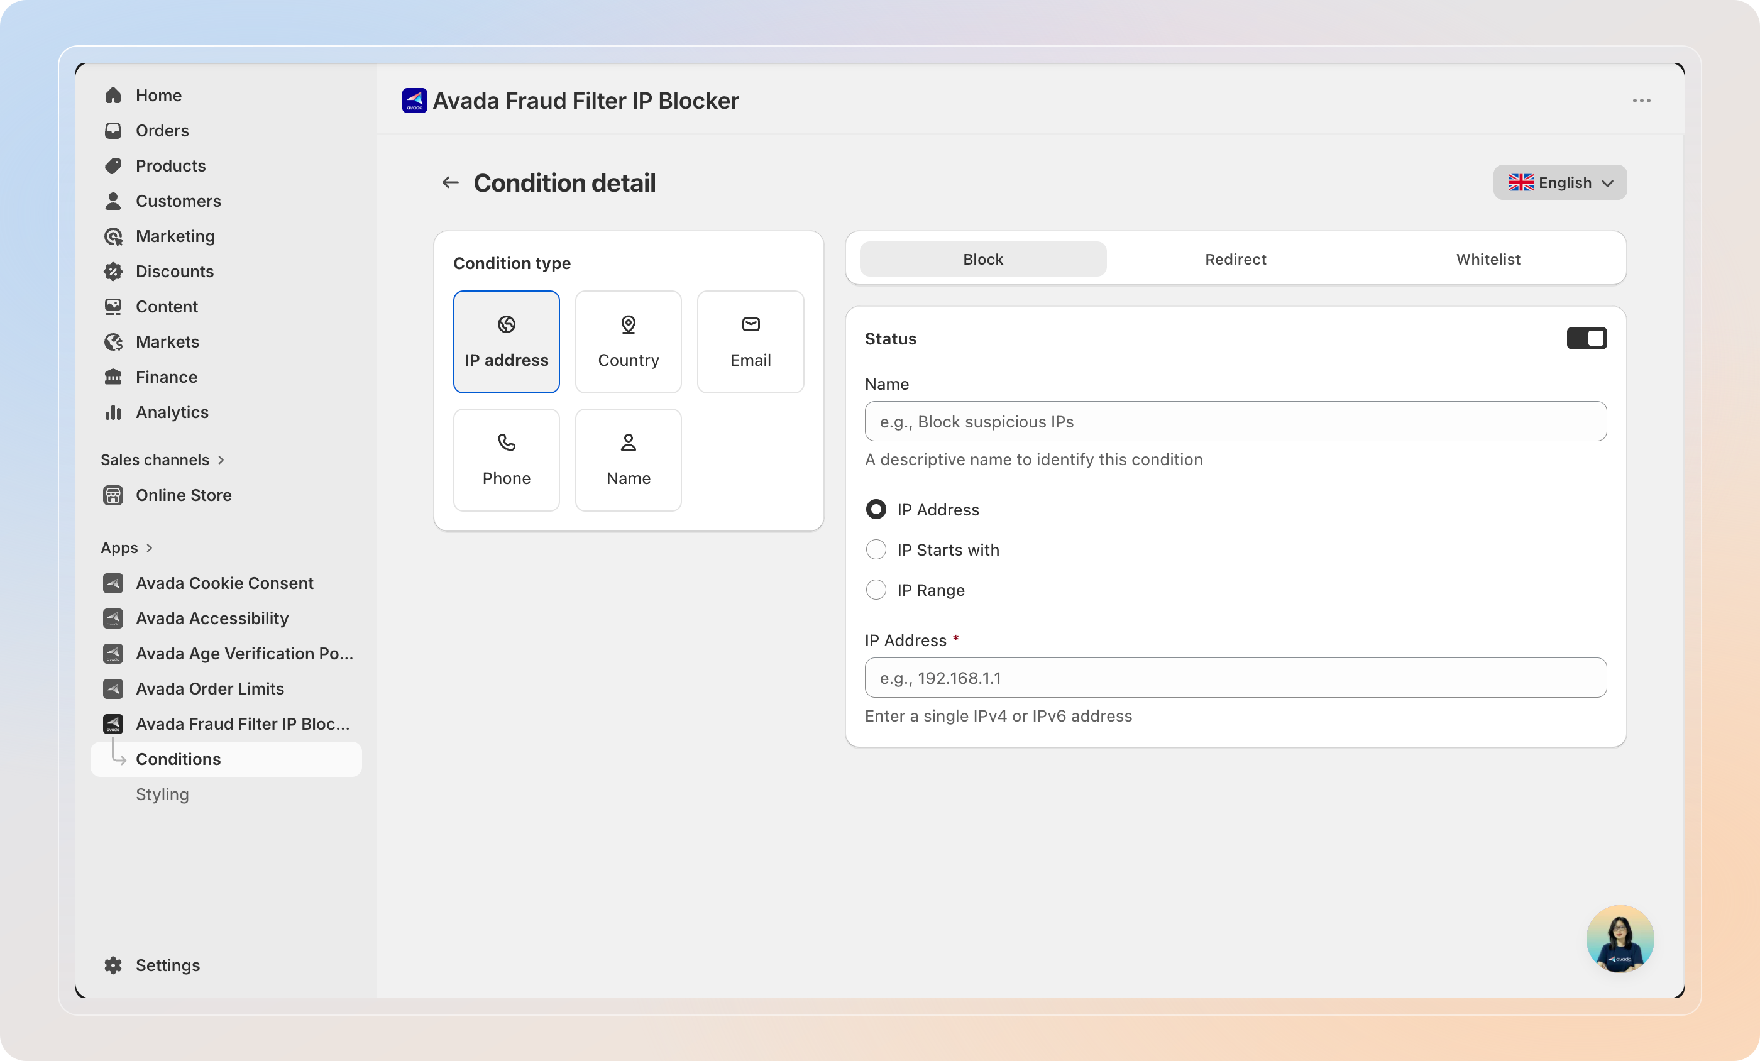Choose the Phone condition type card

(507, 460)
